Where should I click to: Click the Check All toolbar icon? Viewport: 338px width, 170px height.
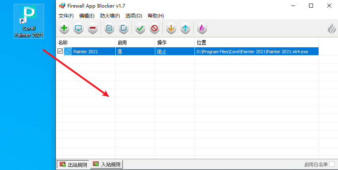pos(109,28)
